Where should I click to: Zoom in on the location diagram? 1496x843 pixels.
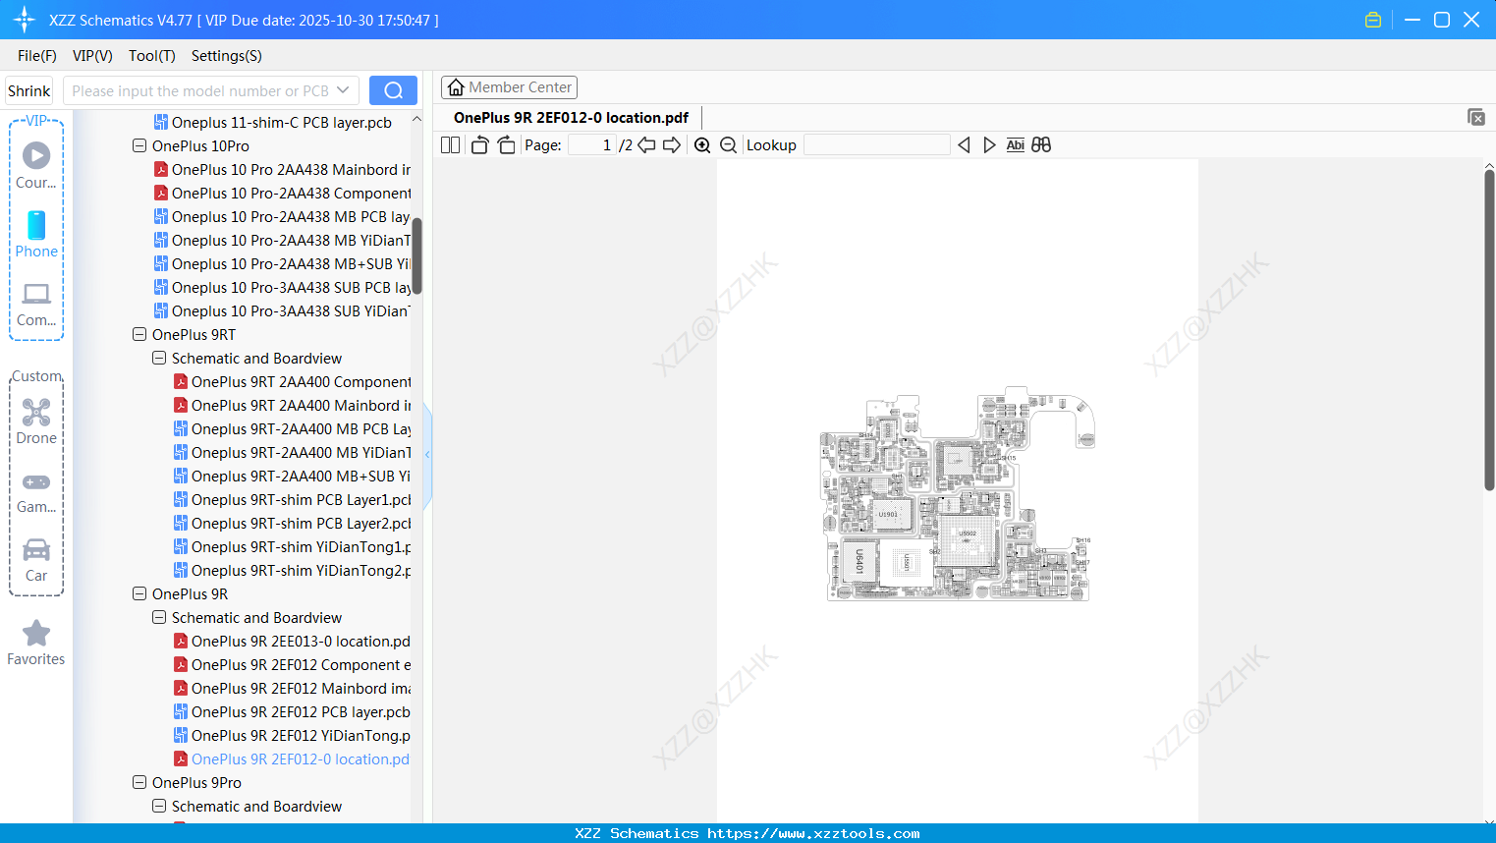702,144
